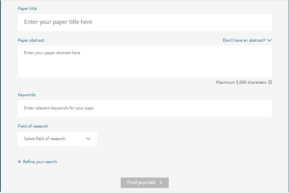Click the Maximum 5,000 characters text
The width and height of the screenshot is (289, 193).
pyautogui.click(x=241, y=82)
